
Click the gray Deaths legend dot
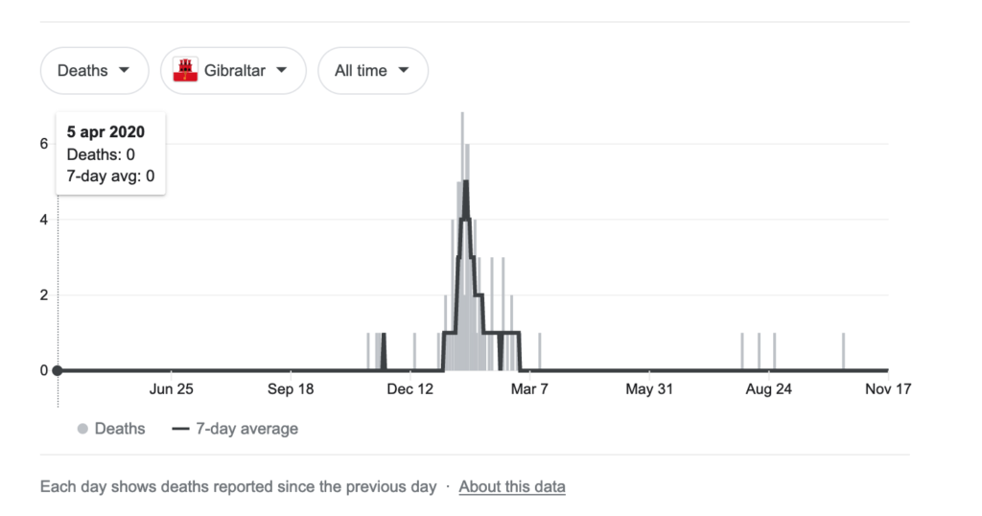tap(82, 429)
